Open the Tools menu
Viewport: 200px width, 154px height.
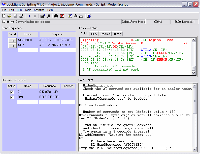click(x=28, y=10)
